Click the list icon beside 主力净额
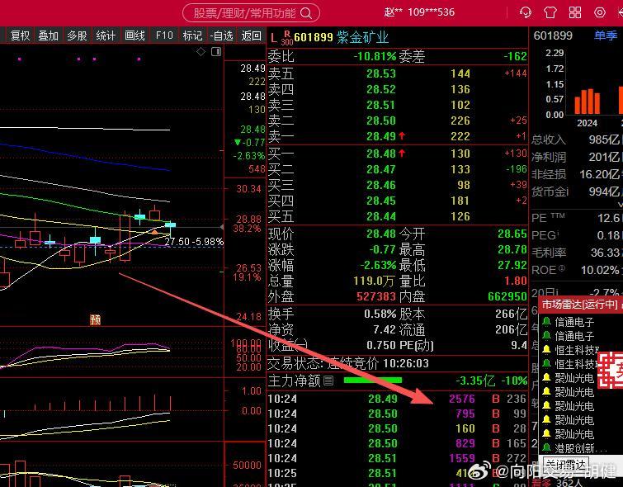 328,381
